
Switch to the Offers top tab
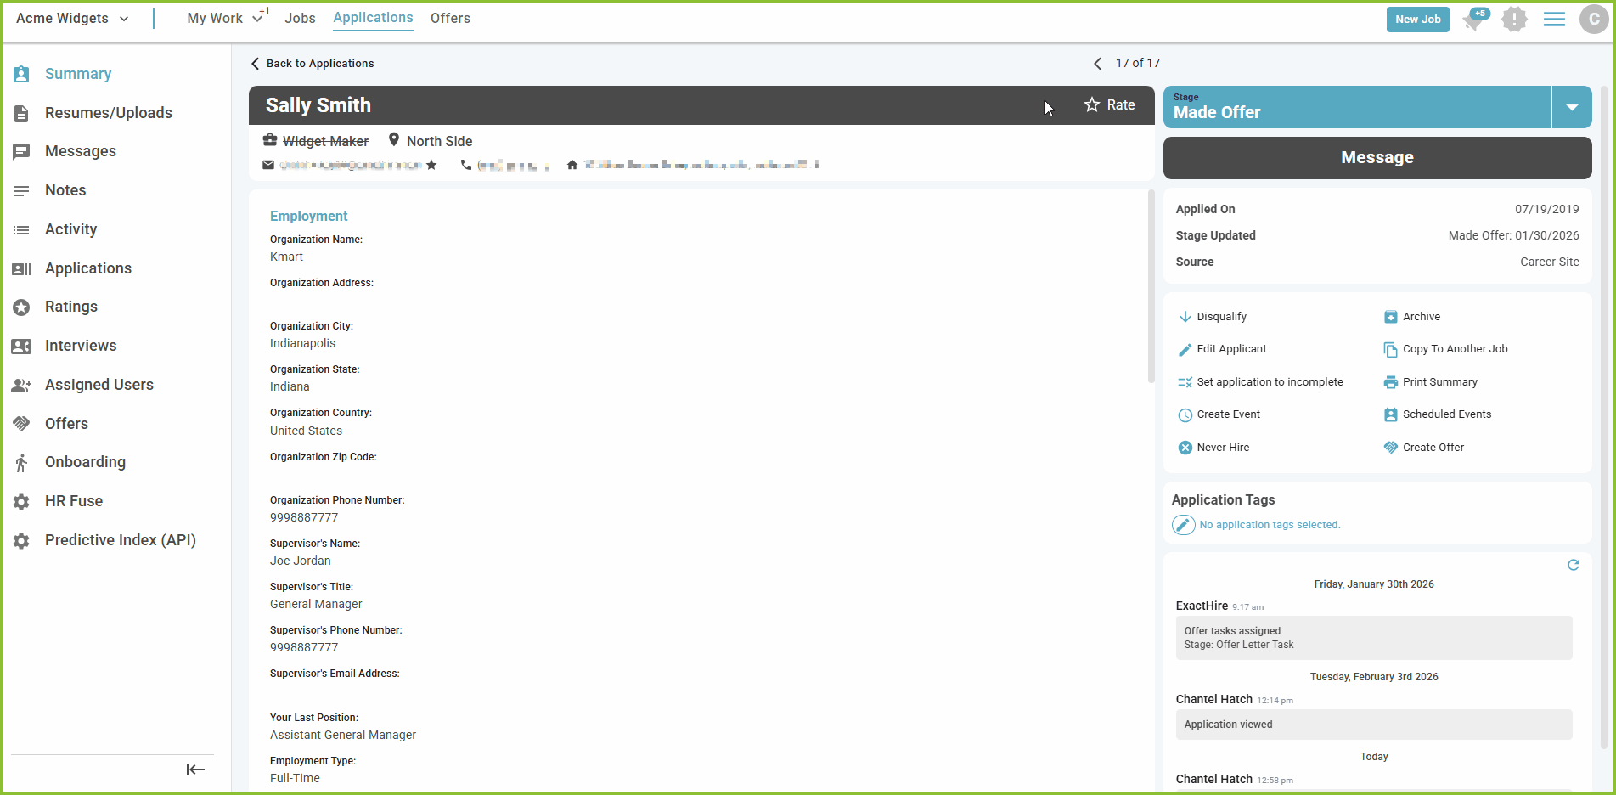(x=450, y=18)
